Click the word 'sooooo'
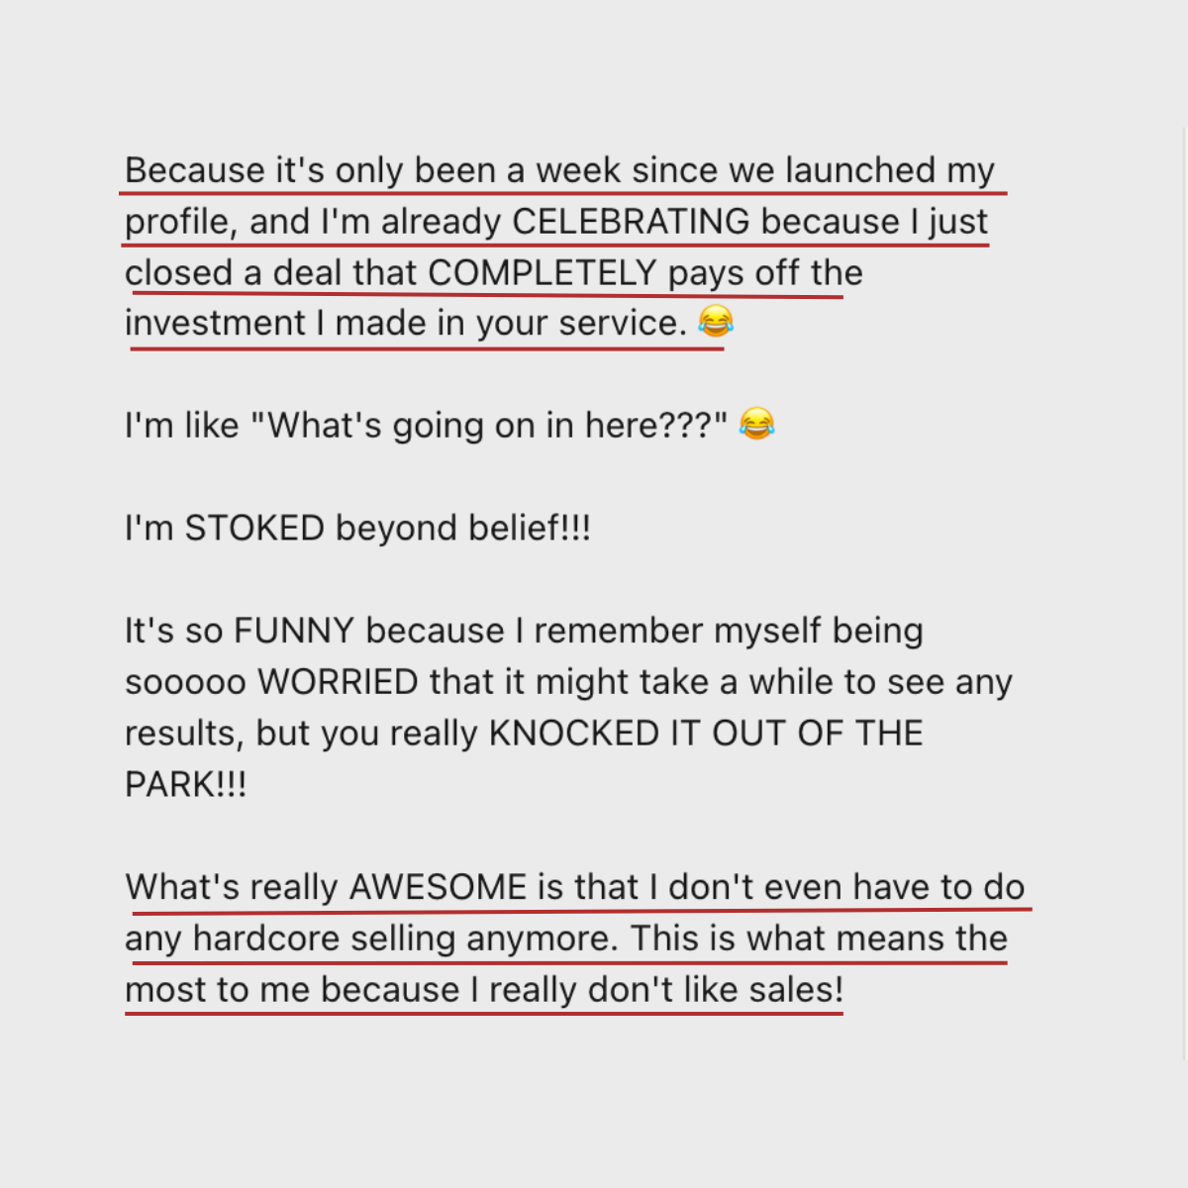 click(x=185, y=682)
